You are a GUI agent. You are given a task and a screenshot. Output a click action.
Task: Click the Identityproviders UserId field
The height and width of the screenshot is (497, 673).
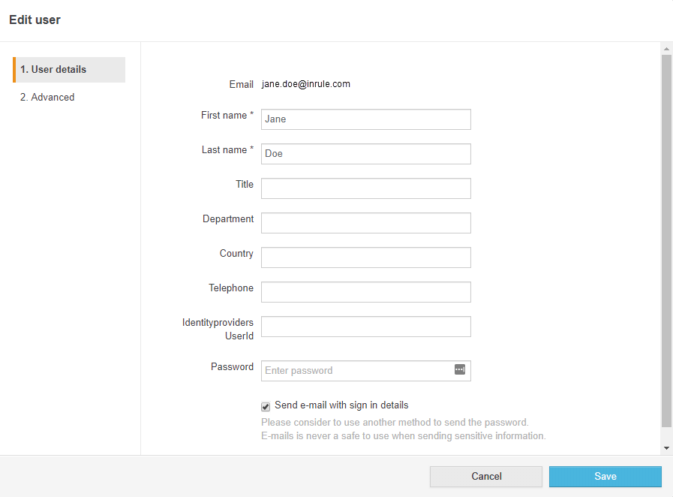tap(365, 327)
